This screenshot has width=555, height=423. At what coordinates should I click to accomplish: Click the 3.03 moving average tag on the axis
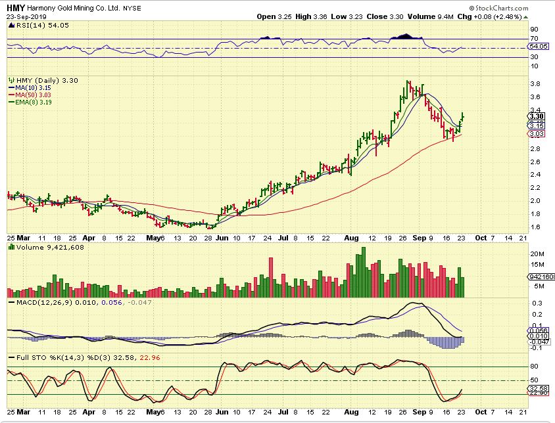click(536, 134)
